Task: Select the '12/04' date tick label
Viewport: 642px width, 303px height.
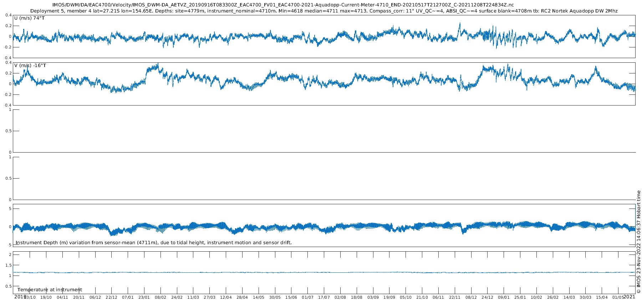Action: point(226,297)
